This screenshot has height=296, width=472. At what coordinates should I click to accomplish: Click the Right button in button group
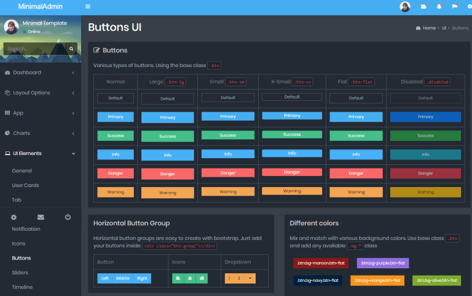[x=142, y=278]
